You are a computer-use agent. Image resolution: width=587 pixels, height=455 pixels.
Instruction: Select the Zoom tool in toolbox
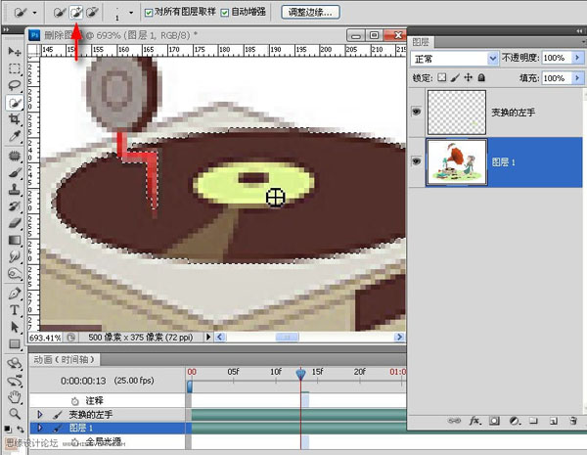(x=15, y=414)
